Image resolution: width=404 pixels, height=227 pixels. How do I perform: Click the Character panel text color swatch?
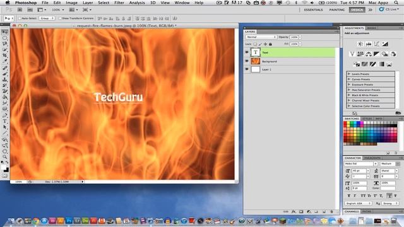click(388, 189)
